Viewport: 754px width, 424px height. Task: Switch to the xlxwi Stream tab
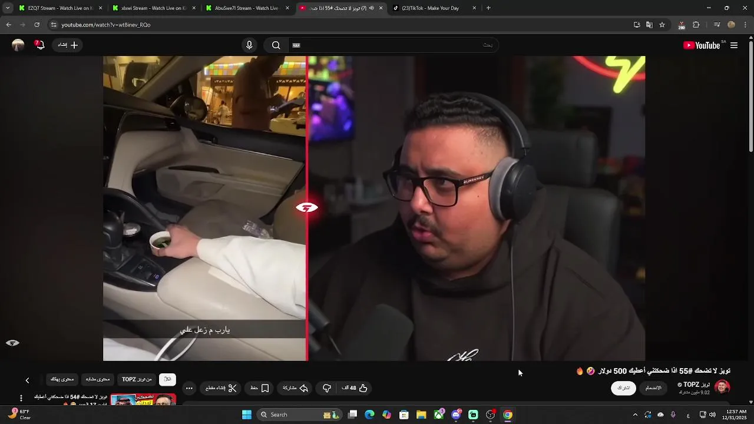pyautogui.click(x=153, y=8)
